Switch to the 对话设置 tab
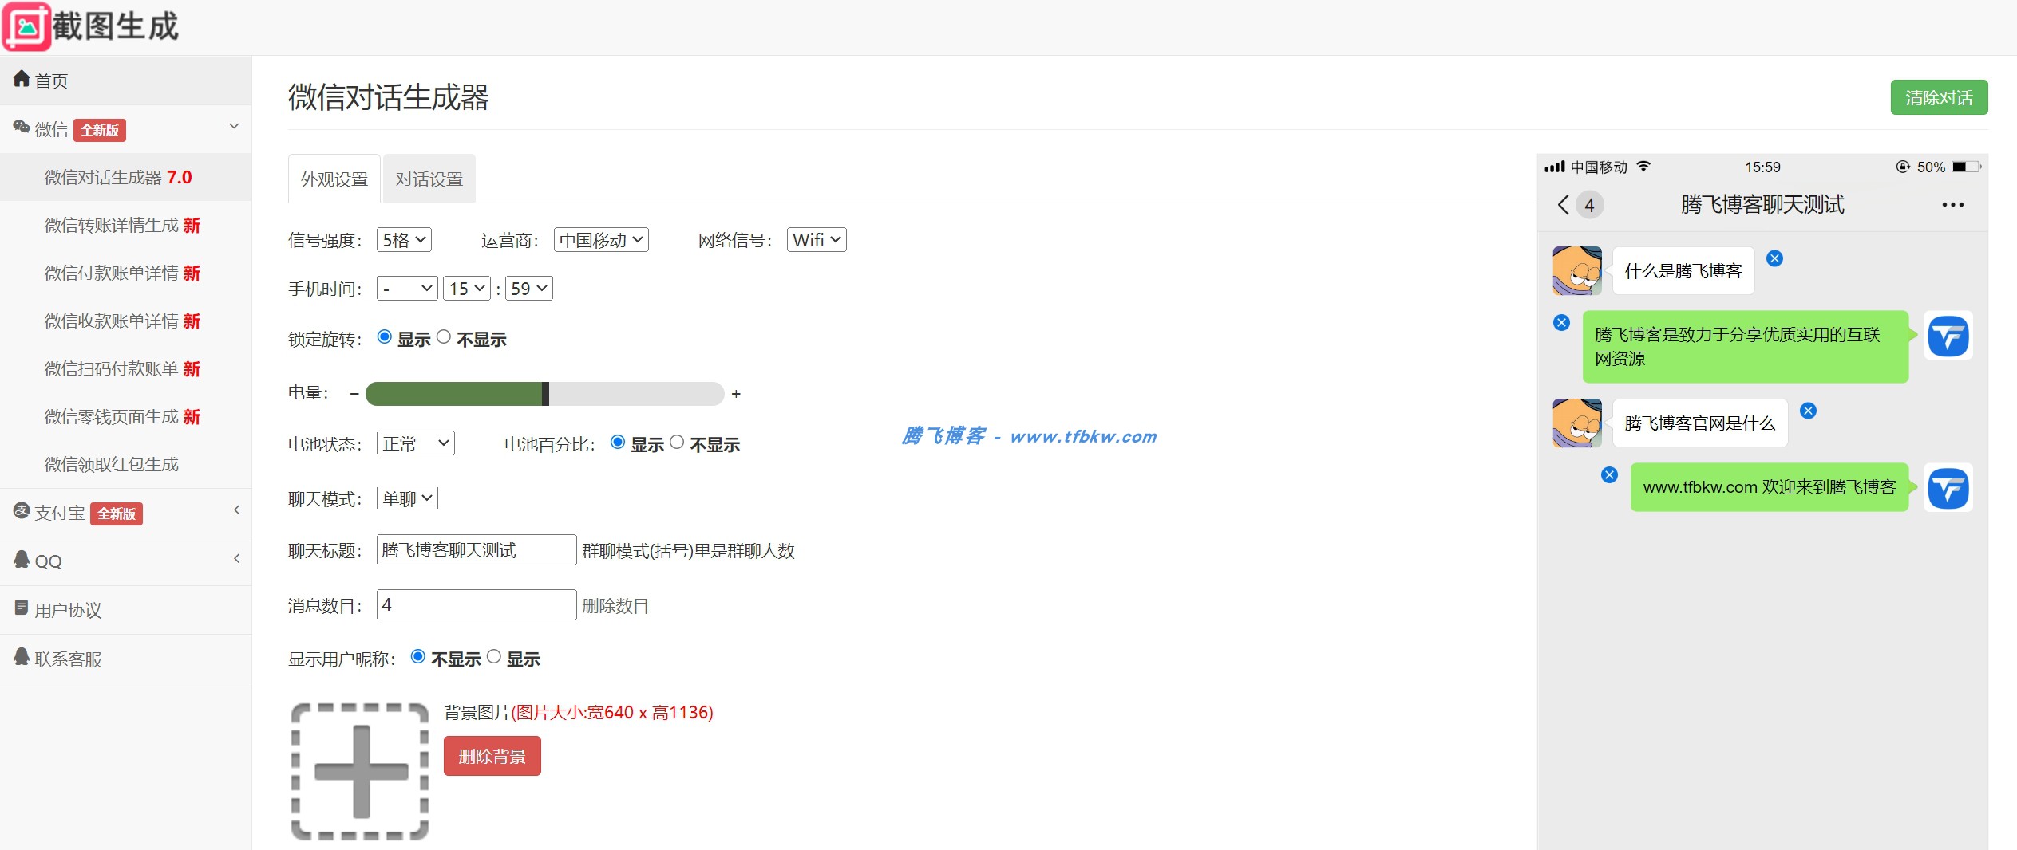This screenshot has width=2017, height=850. pyautogui.click(x=429, y=179)
